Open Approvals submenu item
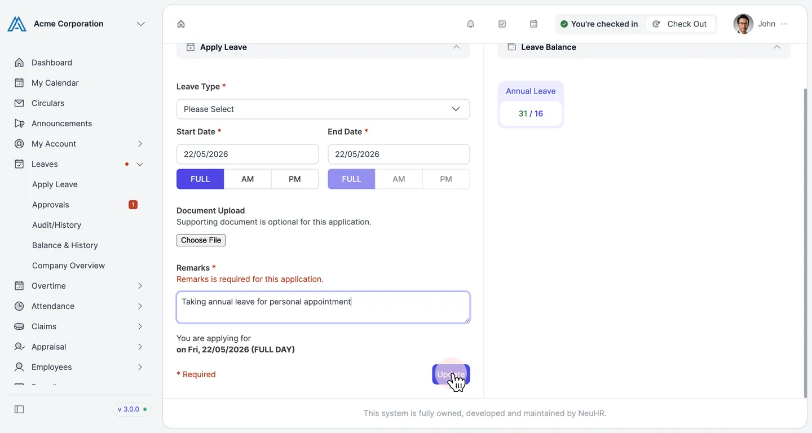Image resolution: width=812 pixels, height=433 pixels. [51, 205]
